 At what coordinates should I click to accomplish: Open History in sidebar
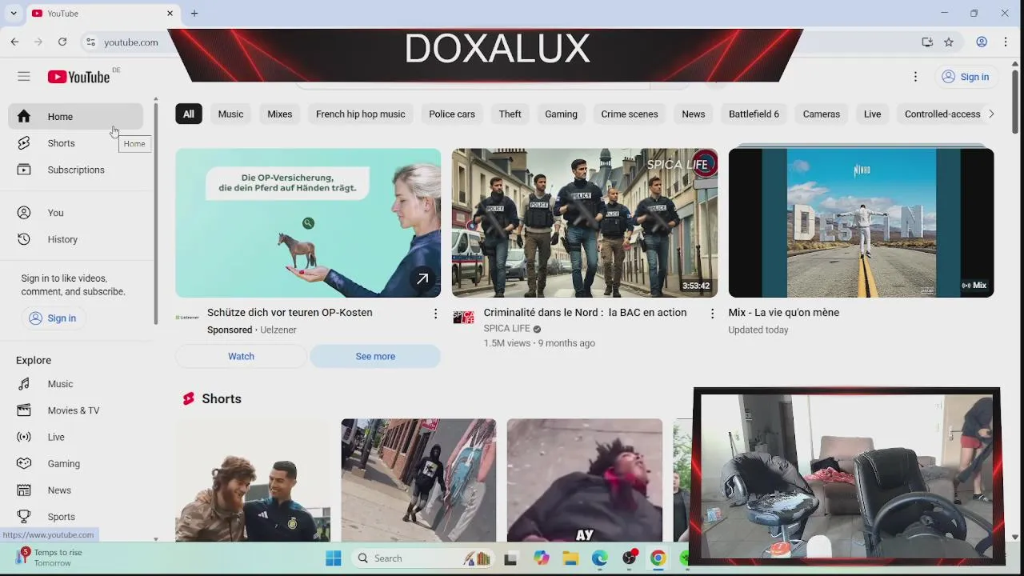click(x=76, y=239)
